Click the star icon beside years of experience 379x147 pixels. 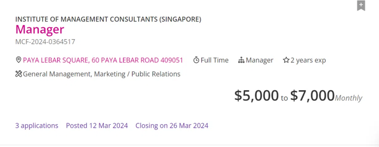286,60
